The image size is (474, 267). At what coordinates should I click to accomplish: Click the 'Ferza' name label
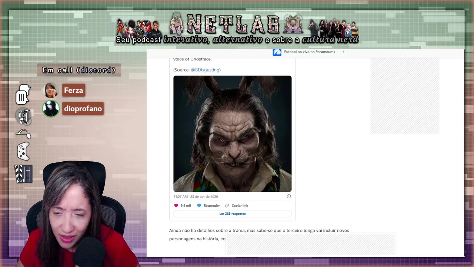coord(73,90)
